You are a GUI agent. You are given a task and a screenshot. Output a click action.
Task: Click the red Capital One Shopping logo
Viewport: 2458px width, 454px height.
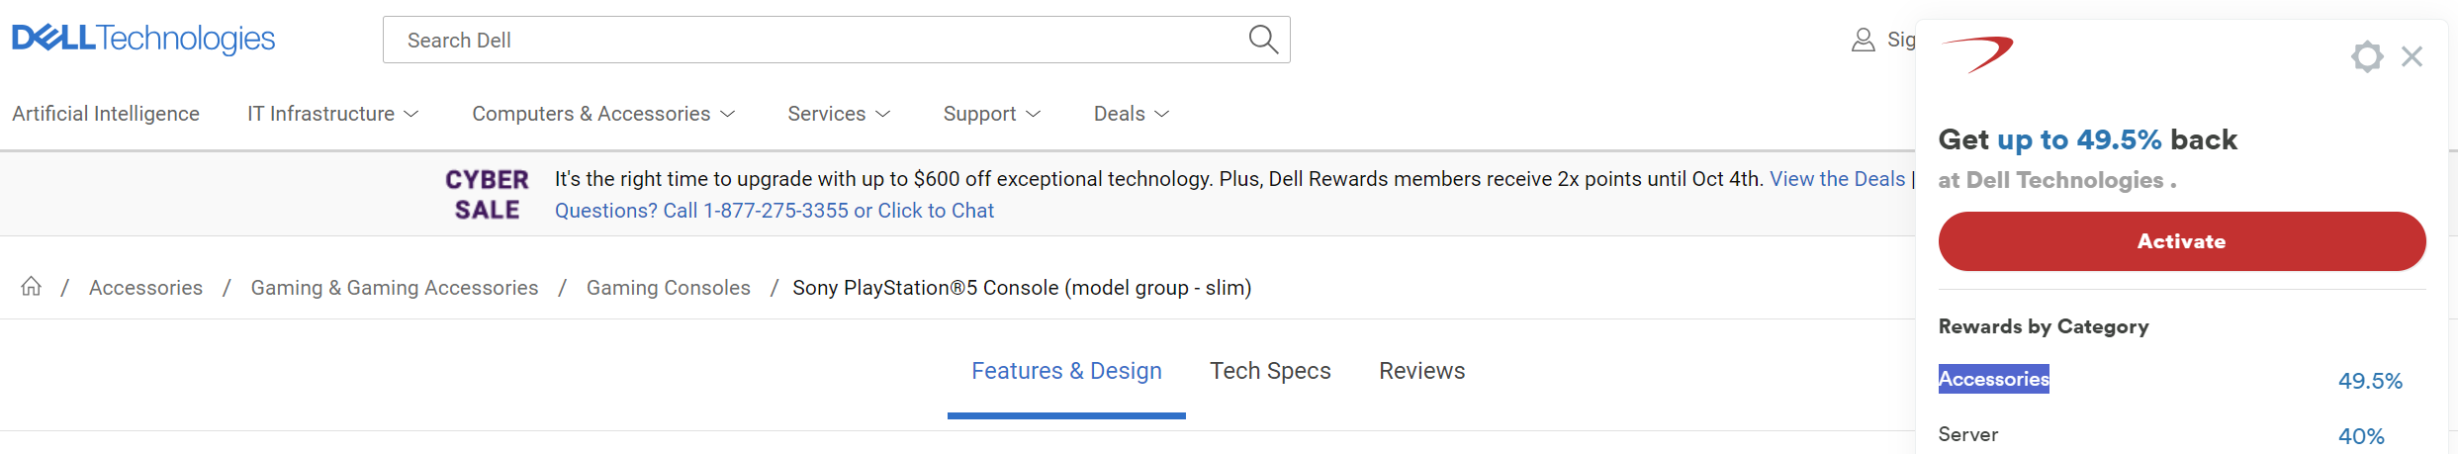click(1977, 53)
